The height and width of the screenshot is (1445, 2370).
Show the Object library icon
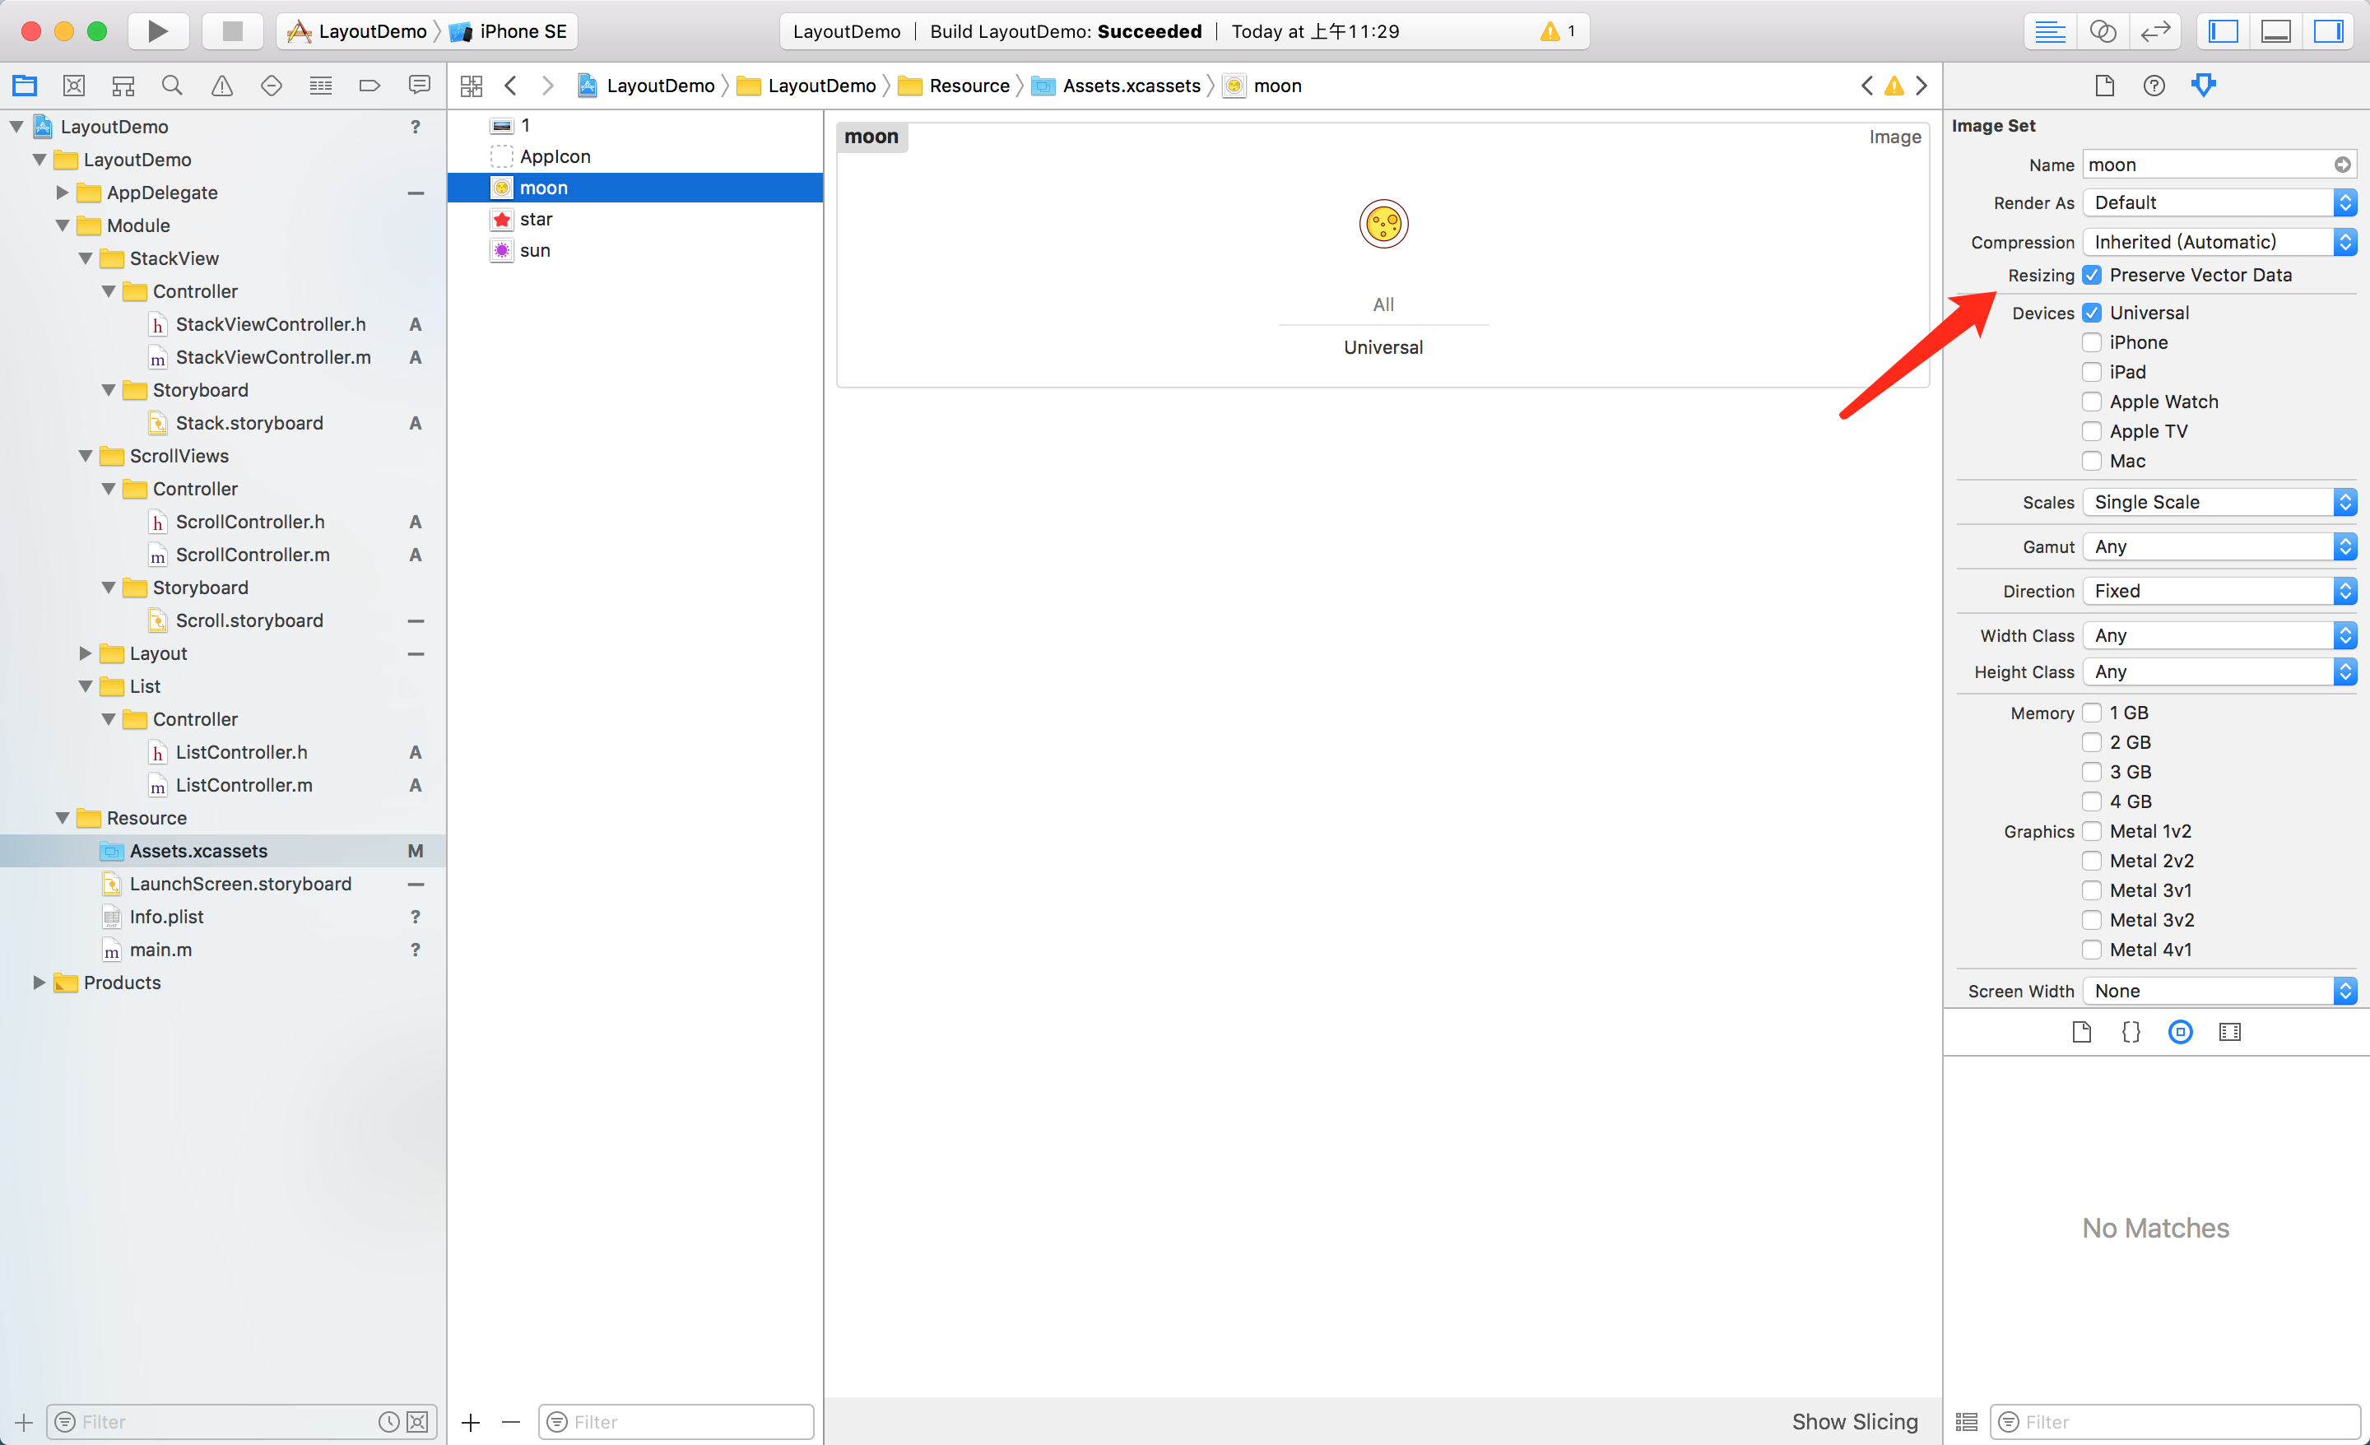[2180, 1032]
